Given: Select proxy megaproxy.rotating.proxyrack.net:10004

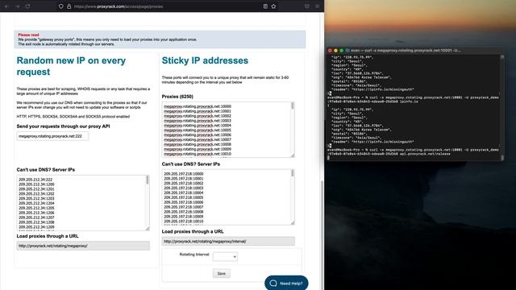Looking at the screenshot, I should (198, 126).
